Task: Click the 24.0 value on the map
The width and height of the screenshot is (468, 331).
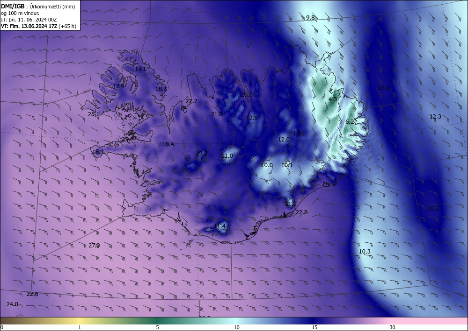Action: [12, 304]
